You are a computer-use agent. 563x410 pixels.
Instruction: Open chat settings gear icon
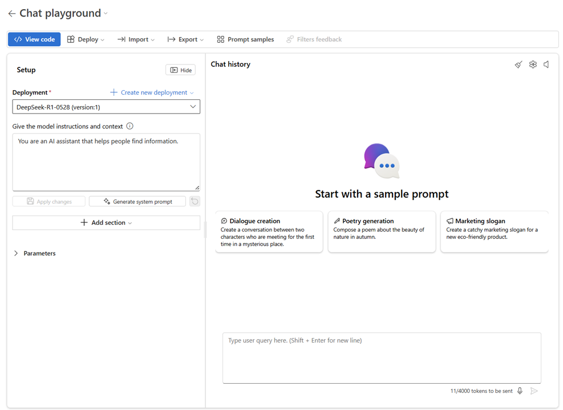point(533,64)
